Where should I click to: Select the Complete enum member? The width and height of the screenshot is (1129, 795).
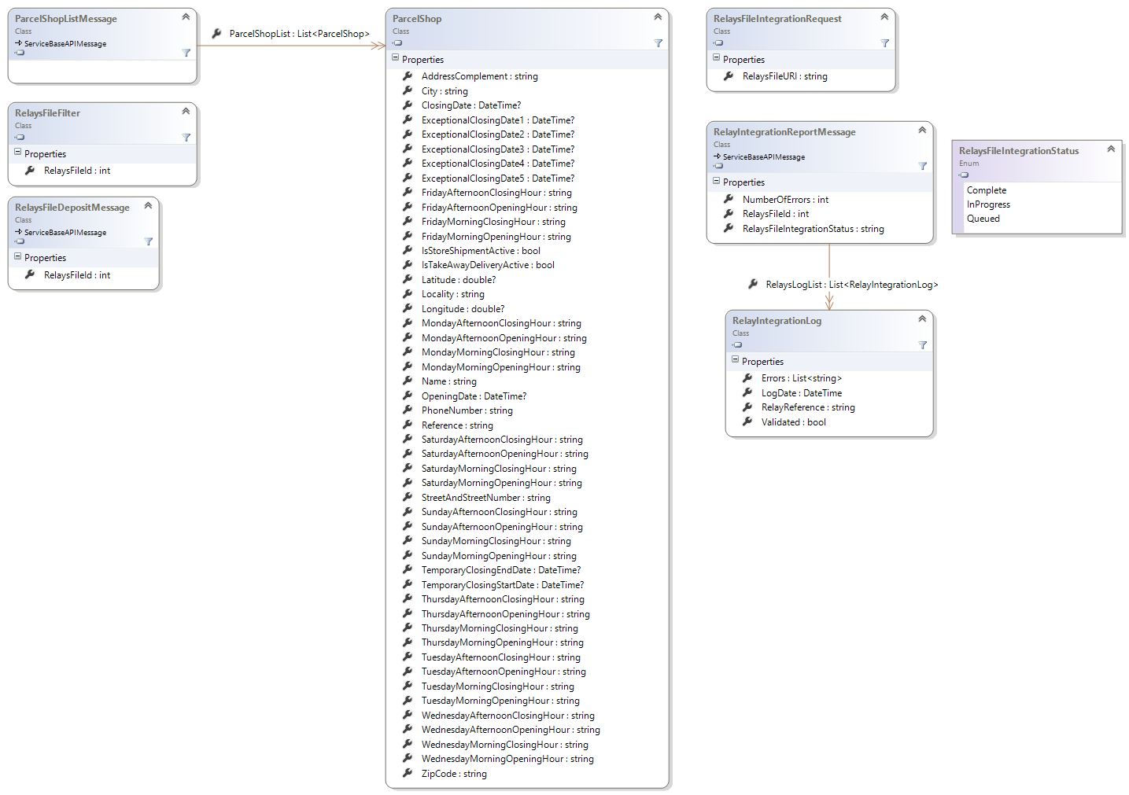pos(986,190)
